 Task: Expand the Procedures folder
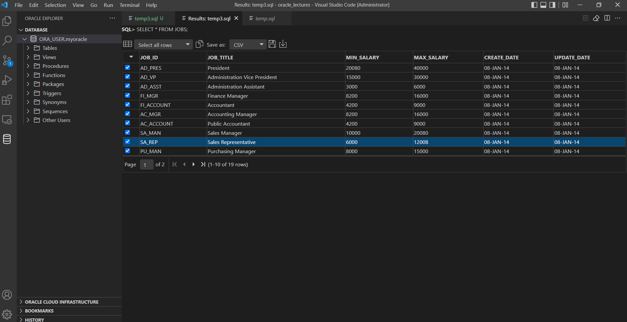[x=28, y=66]
